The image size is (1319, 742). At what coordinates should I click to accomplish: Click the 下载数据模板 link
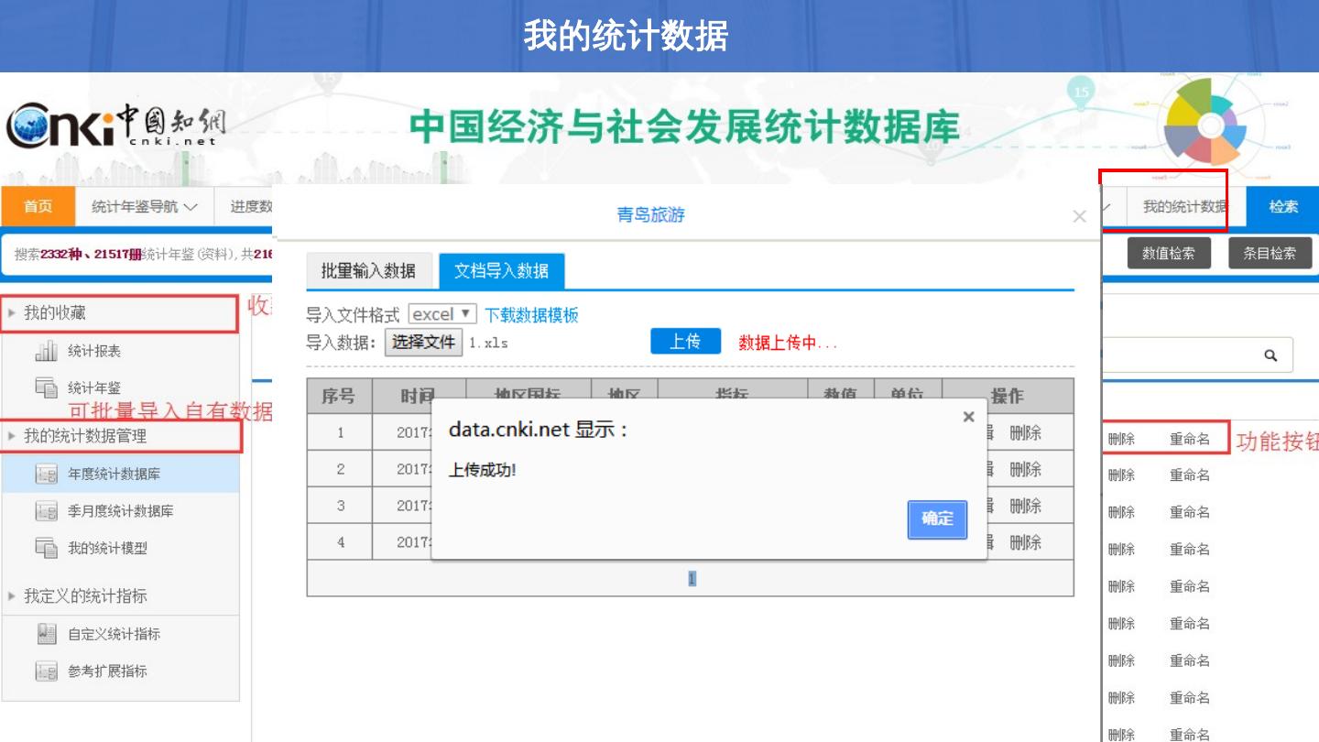pos(531,315)
